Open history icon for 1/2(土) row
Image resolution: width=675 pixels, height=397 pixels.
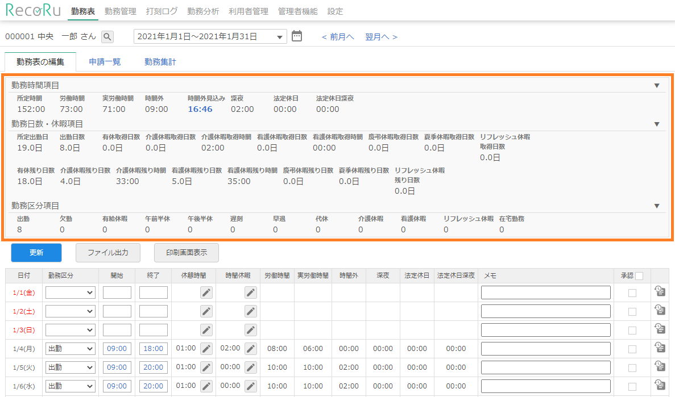[x=660, y=310]
